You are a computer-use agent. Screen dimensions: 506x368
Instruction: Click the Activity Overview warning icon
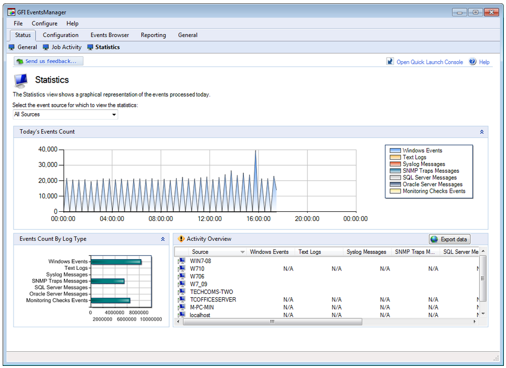pos(181,239)
